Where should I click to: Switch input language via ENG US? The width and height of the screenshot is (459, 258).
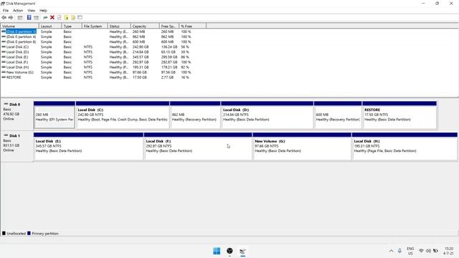click(410, 251)
